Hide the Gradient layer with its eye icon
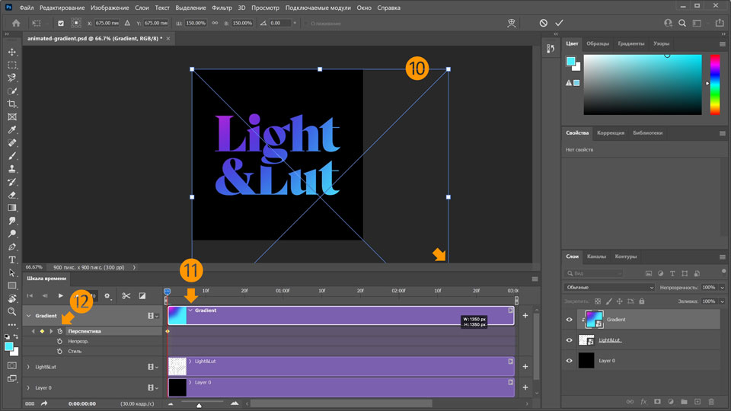Screen dimensions: 731x411 click(x=569, y=320)
